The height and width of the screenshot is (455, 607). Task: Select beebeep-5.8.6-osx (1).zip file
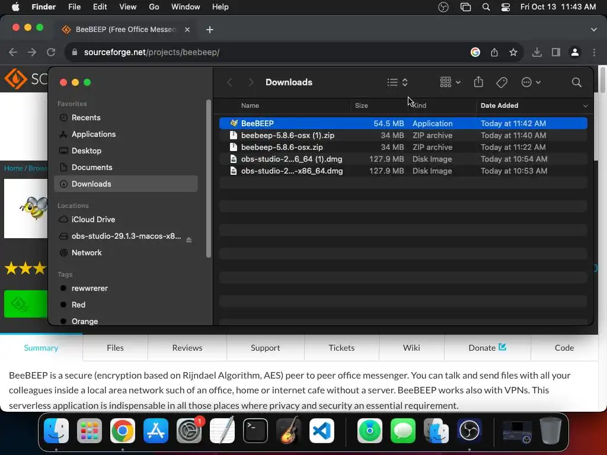(x=403, y=136)
